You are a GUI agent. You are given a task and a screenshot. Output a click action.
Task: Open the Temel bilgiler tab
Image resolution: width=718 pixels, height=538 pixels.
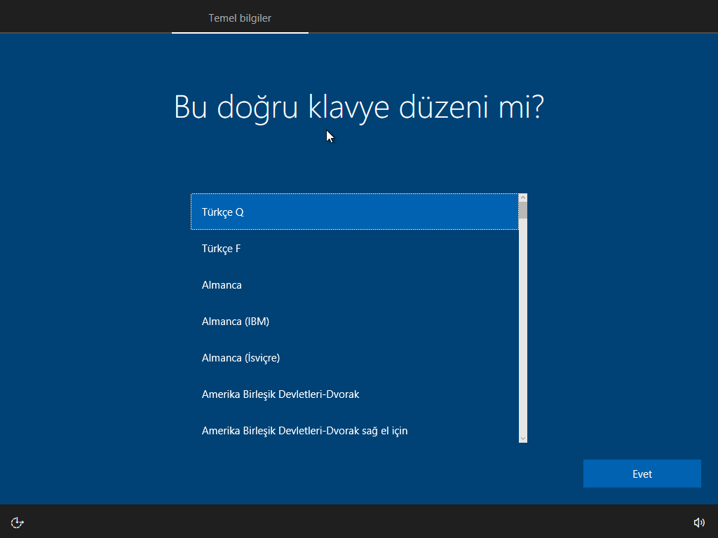240,18
